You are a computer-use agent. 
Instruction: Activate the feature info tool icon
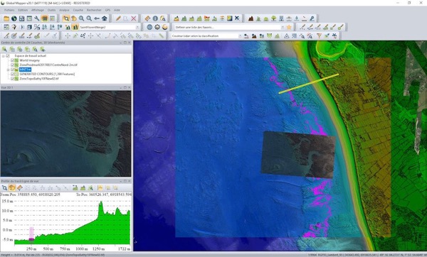coord(155,18)
